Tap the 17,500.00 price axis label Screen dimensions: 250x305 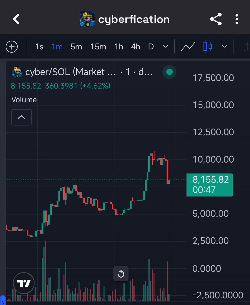coord(213,78)
